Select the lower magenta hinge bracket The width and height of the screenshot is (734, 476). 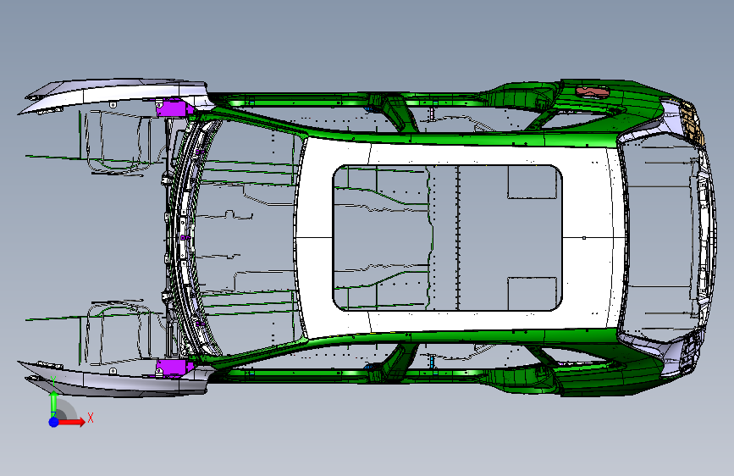click(x=174, y=368)
